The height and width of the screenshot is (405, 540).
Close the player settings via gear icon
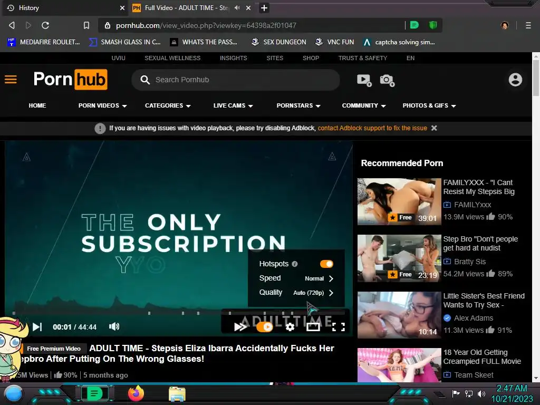(x=290, y=327)
